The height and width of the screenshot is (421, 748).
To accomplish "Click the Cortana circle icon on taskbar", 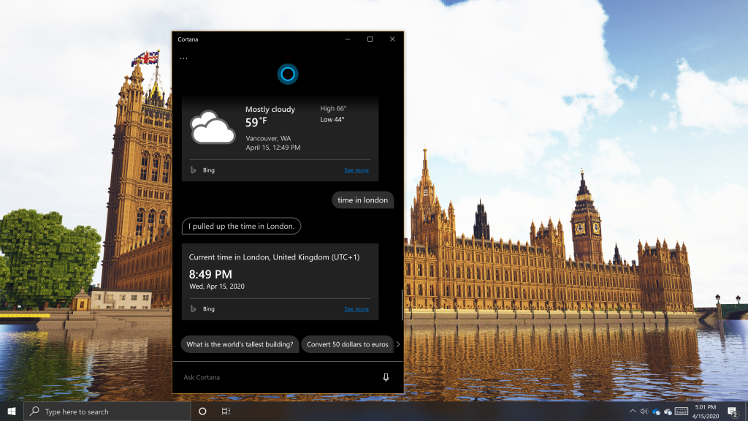I will [x=202, y=411].
